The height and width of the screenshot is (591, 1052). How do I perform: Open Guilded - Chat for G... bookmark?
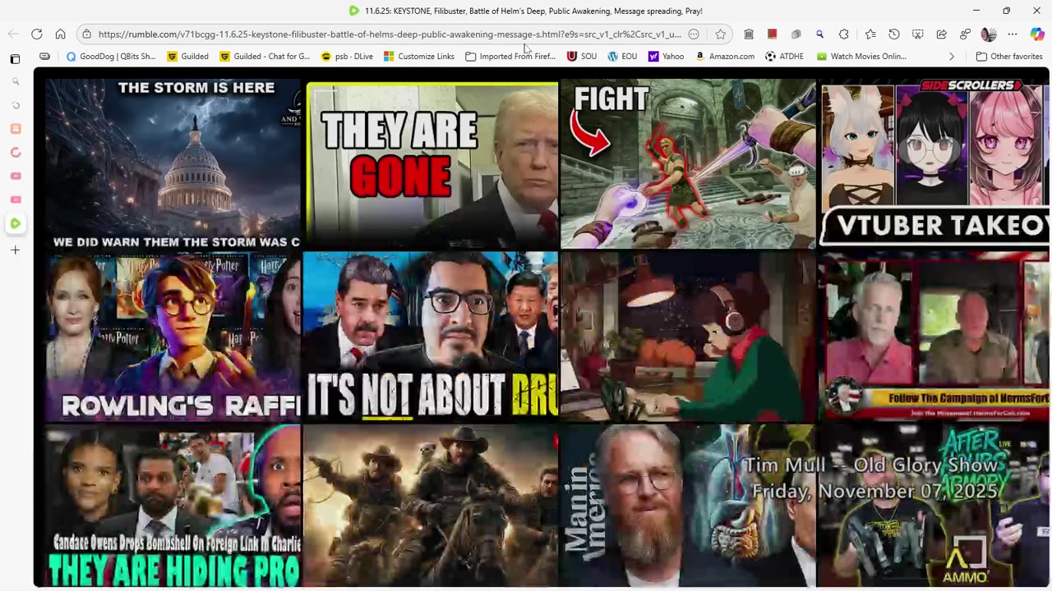pyautogui.click(x=265, y=57)
